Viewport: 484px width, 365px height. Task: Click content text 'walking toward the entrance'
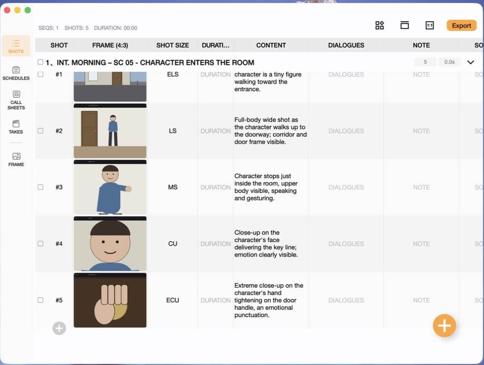coord(261,85)
